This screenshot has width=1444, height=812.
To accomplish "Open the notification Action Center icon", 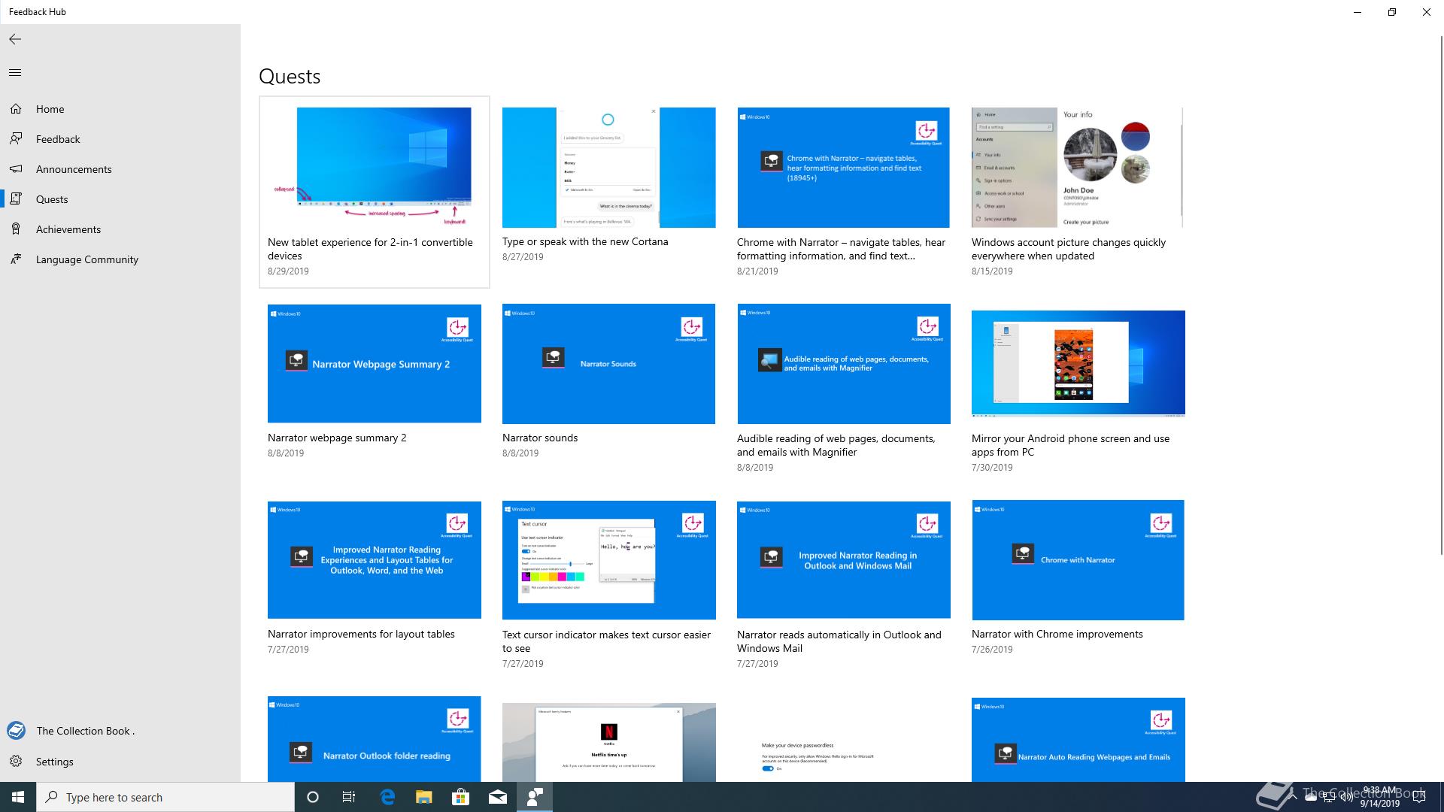I will click(1419, 798).
